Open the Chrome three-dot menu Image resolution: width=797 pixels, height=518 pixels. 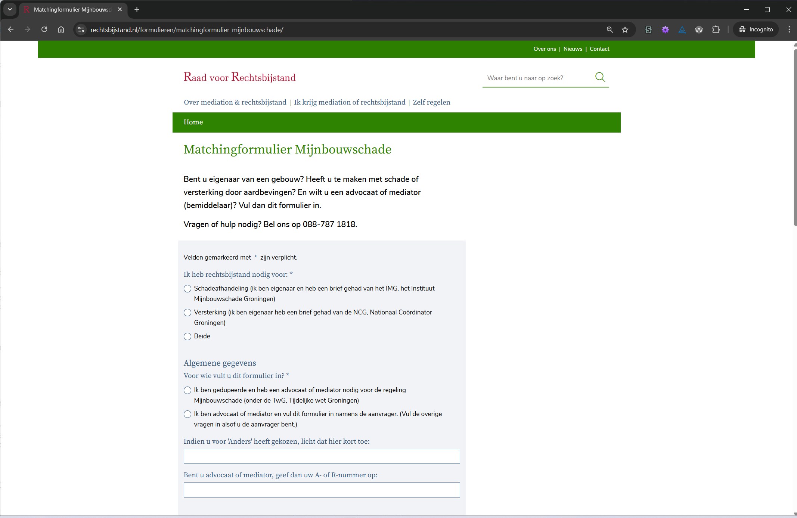click(789, 30)
